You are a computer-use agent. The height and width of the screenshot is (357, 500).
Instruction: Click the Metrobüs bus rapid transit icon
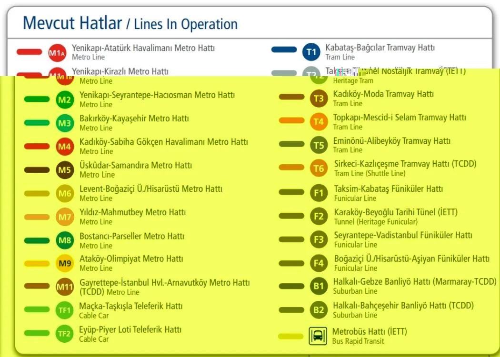click(318, 334)
